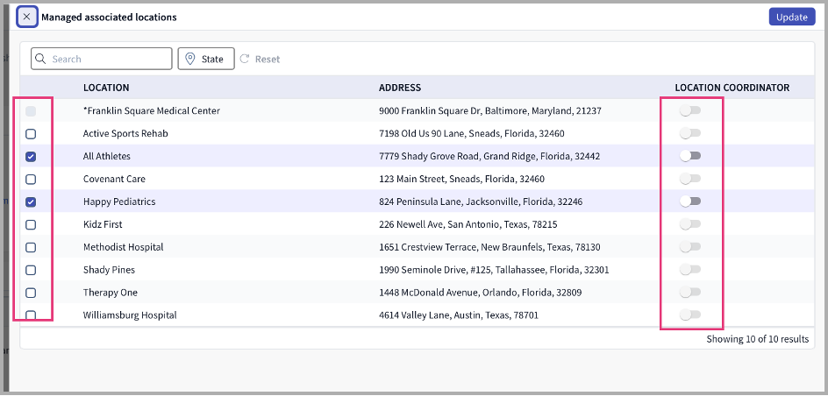Click the ADDRESS column header
This screenshot has width=828, height=396.
400,88
